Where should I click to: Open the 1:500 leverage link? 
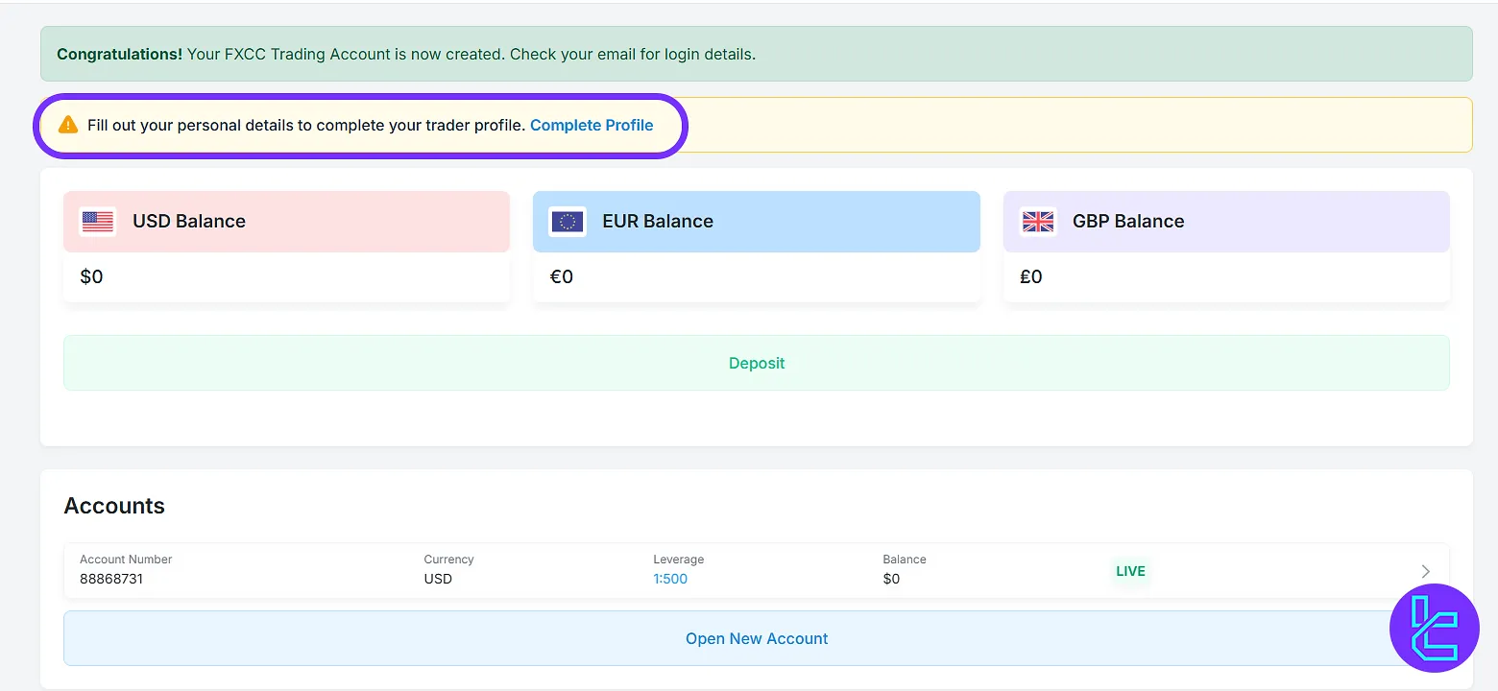point(670,579)
